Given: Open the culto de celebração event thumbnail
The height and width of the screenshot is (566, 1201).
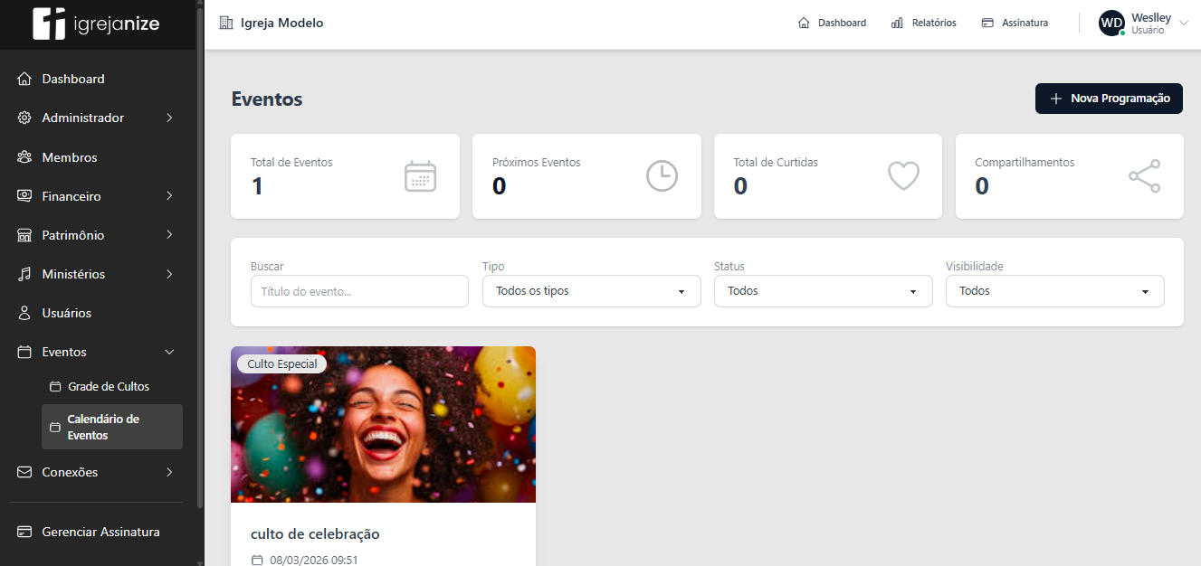Looking at the screenshot, I should (x=383, y=425).
